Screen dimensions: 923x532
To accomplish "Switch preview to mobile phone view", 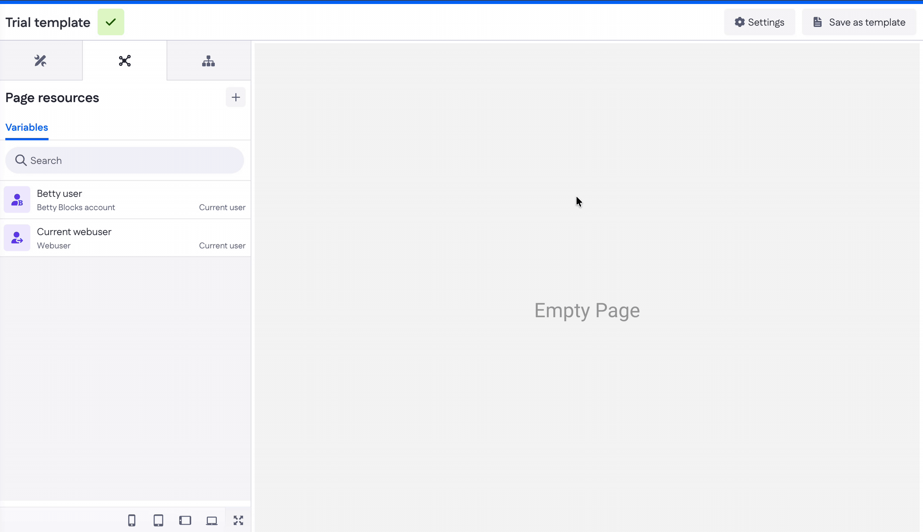I will (x=132, y=520).
